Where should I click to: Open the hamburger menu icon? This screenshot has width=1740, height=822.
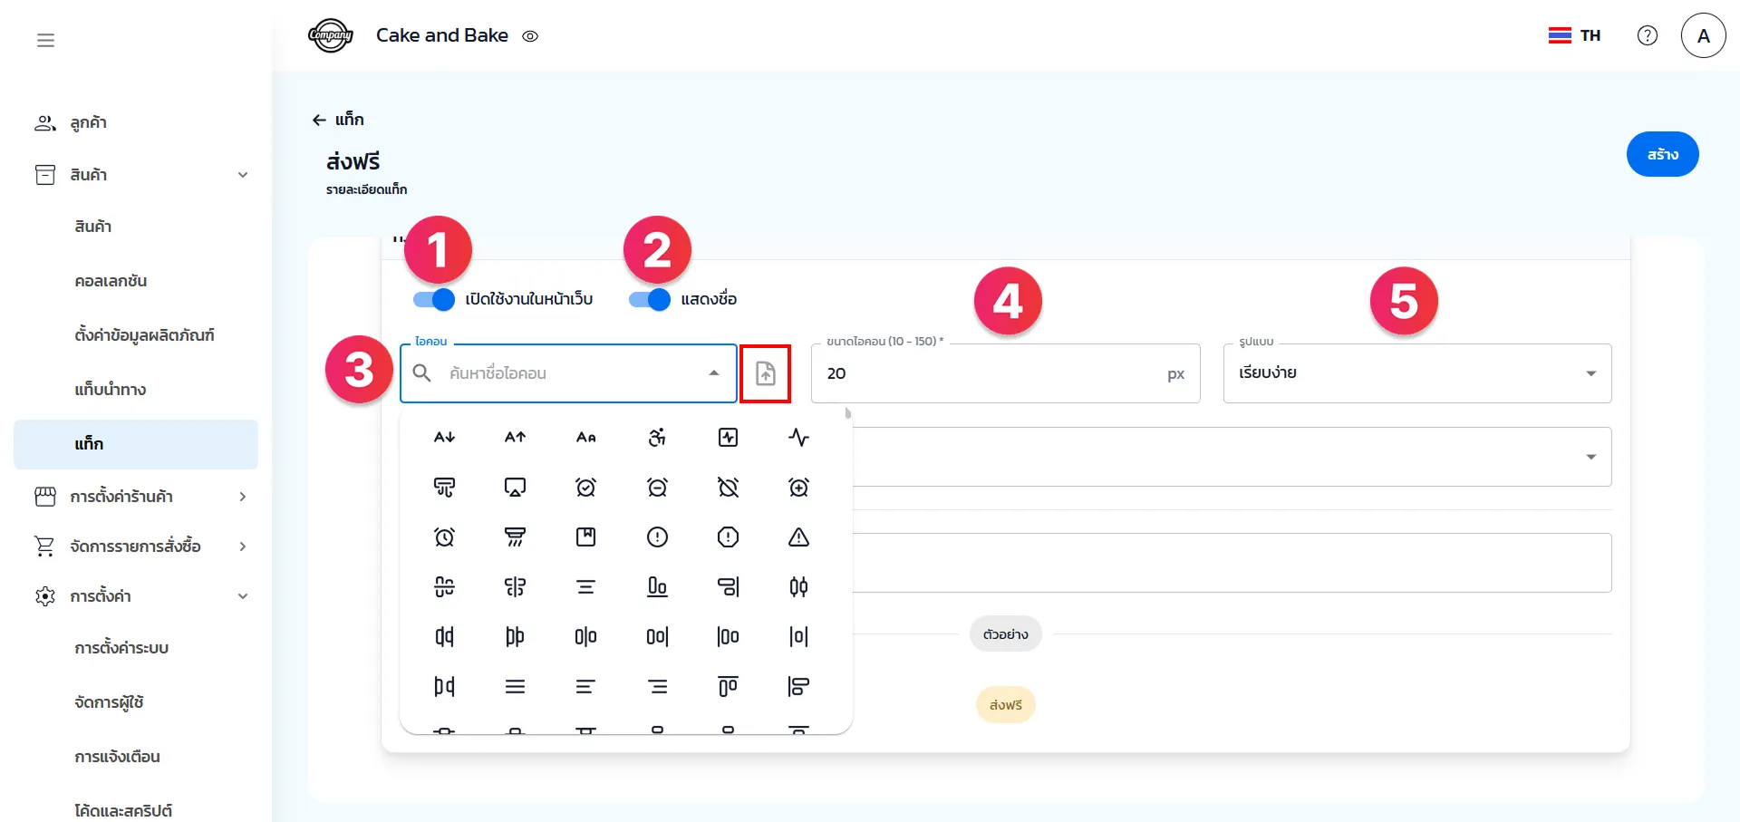tap(45, 40)
